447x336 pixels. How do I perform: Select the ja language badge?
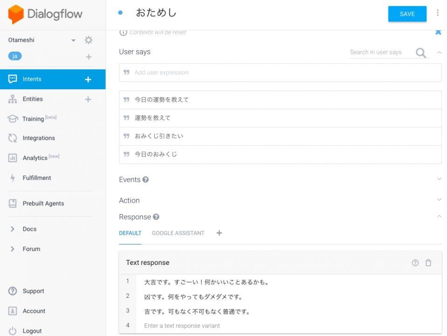coord(15,56)
